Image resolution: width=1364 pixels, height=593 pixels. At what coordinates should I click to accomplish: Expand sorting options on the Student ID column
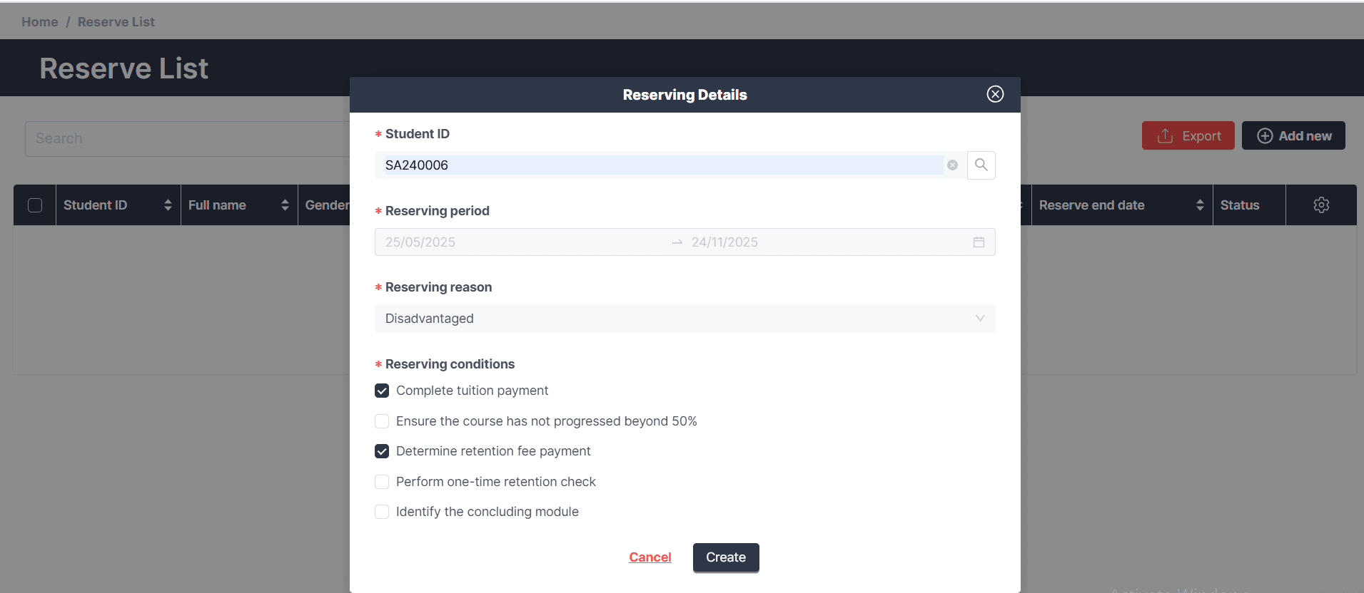click(x=168, y=205)
